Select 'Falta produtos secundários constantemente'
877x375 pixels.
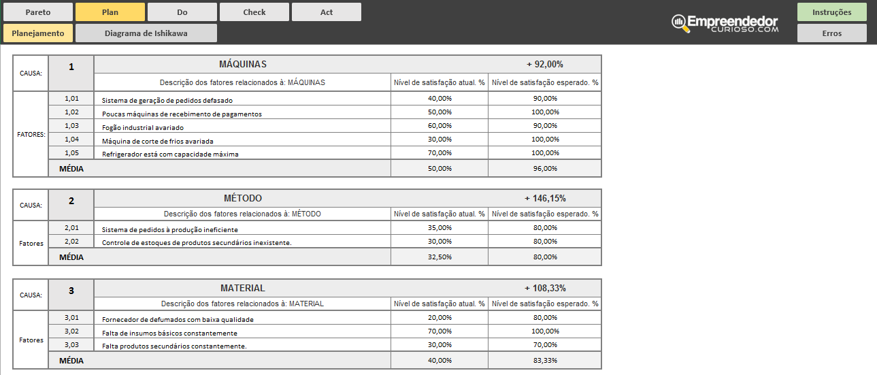(x=242, y=345)
